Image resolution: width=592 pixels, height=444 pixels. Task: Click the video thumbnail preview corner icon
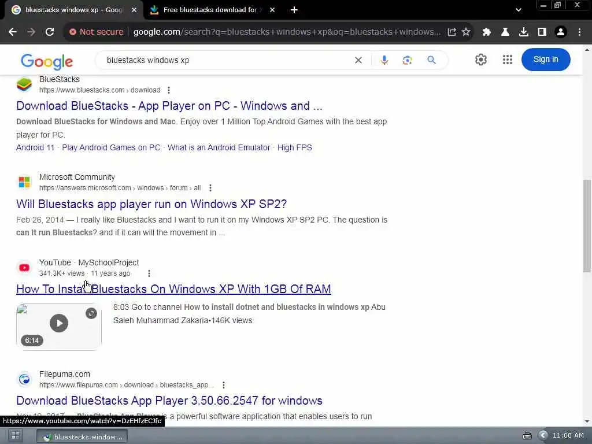[x=91, y=313]
